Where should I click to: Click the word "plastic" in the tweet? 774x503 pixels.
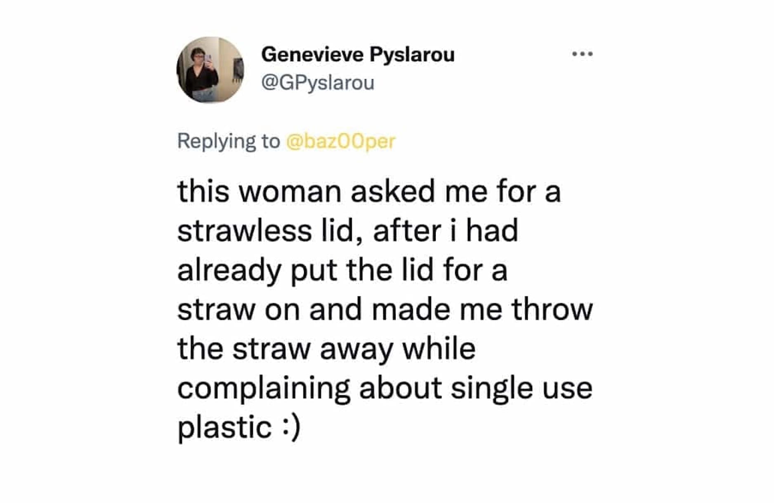pos(224,428)
